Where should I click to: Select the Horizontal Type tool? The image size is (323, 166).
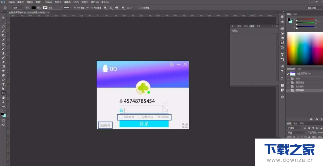coord(3,84)
